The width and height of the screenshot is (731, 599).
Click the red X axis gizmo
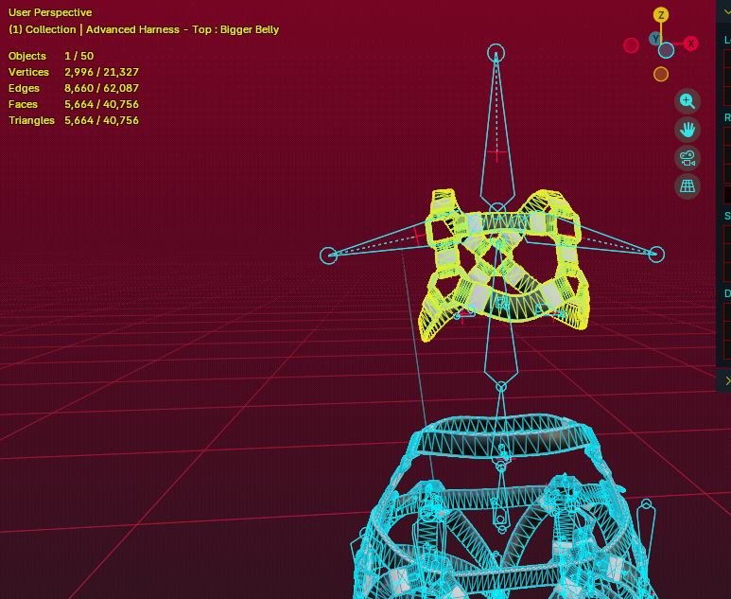(690, 44)
